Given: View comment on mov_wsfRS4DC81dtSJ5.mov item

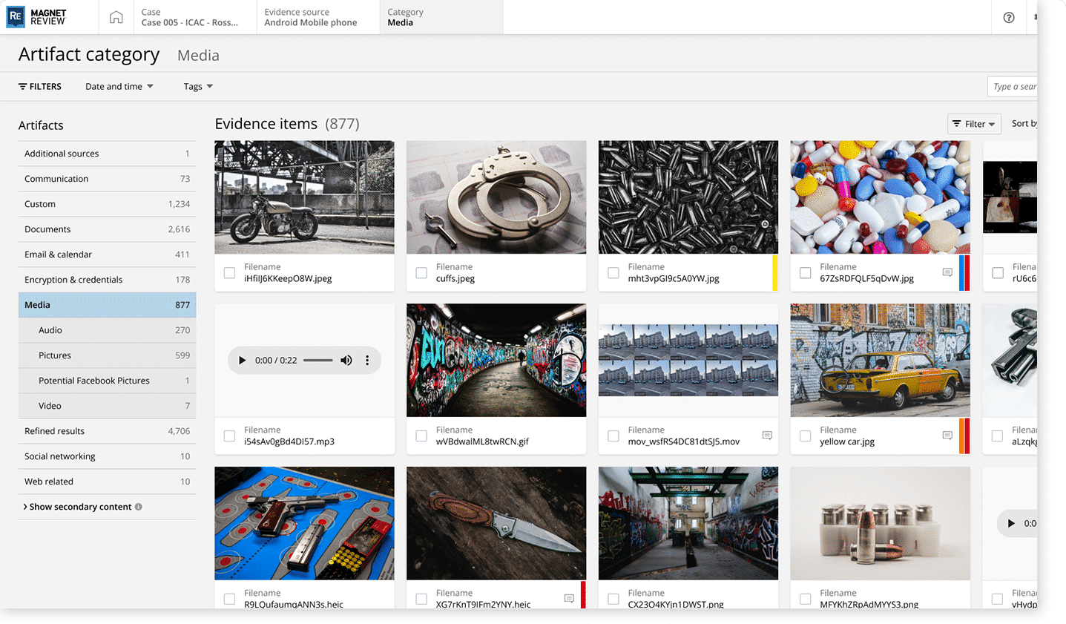Looking at the screenshot, I should 767,436.
